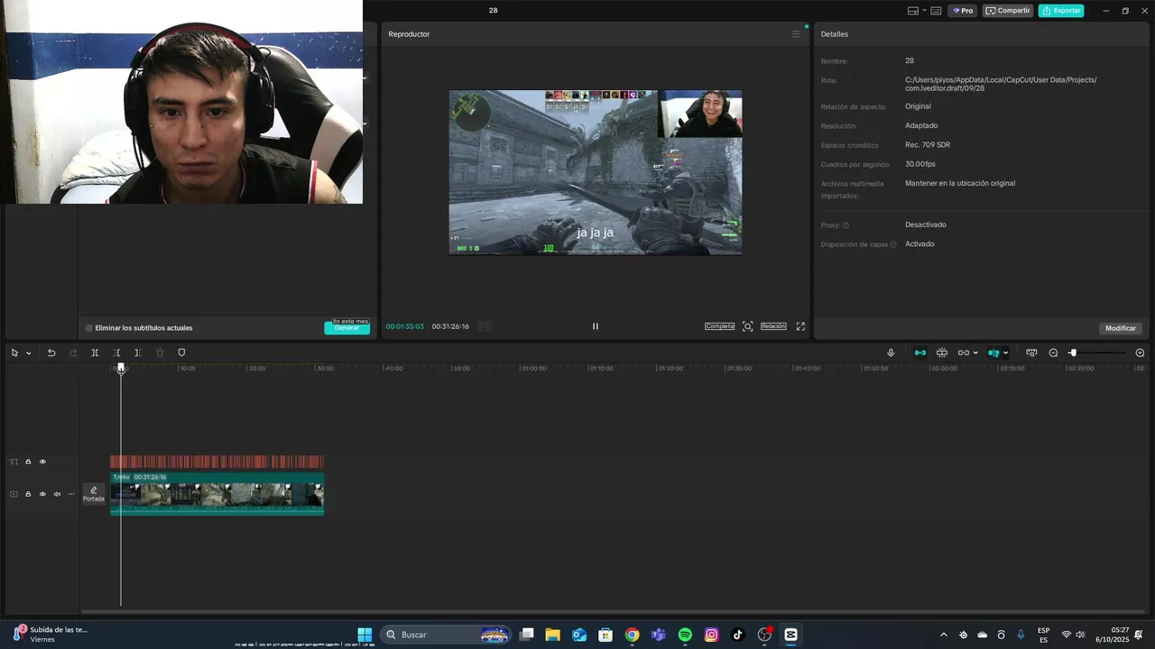Open the timeline track settings icon
Image resolution: width=1155 pixels, height=649 pixels.
click(1031, 352)
